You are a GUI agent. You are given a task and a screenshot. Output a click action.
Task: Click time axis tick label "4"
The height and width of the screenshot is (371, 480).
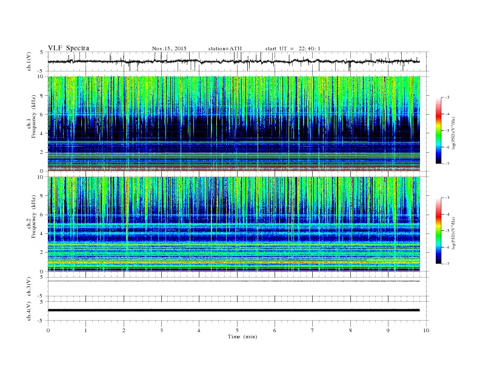pyautogui.click(x=199, y=330)
